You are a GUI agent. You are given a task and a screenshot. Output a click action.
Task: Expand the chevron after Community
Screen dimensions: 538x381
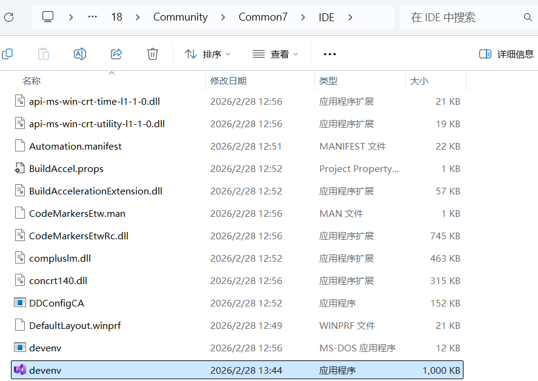223,17
